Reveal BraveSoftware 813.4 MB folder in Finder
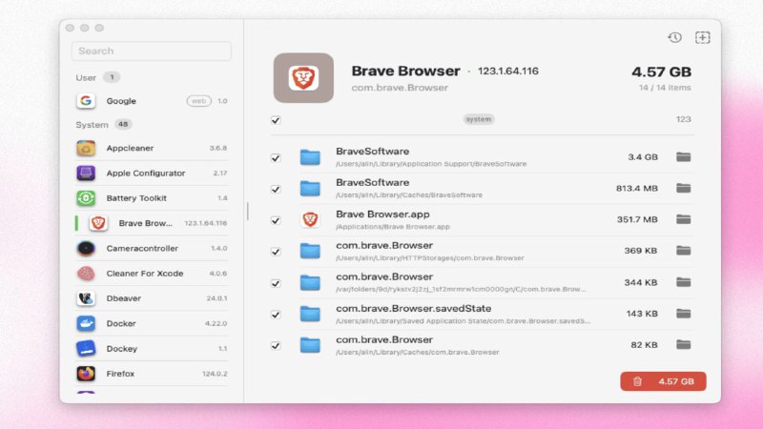The image size is (763, 429). [x=683, y=188]
